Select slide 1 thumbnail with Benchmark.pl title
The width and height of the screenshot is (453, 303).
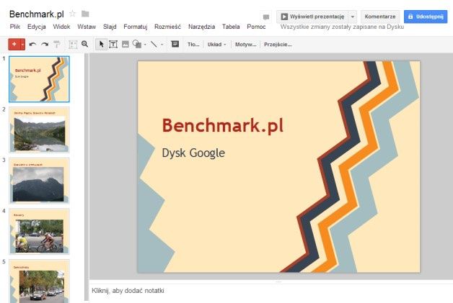[x=39, y=79]
